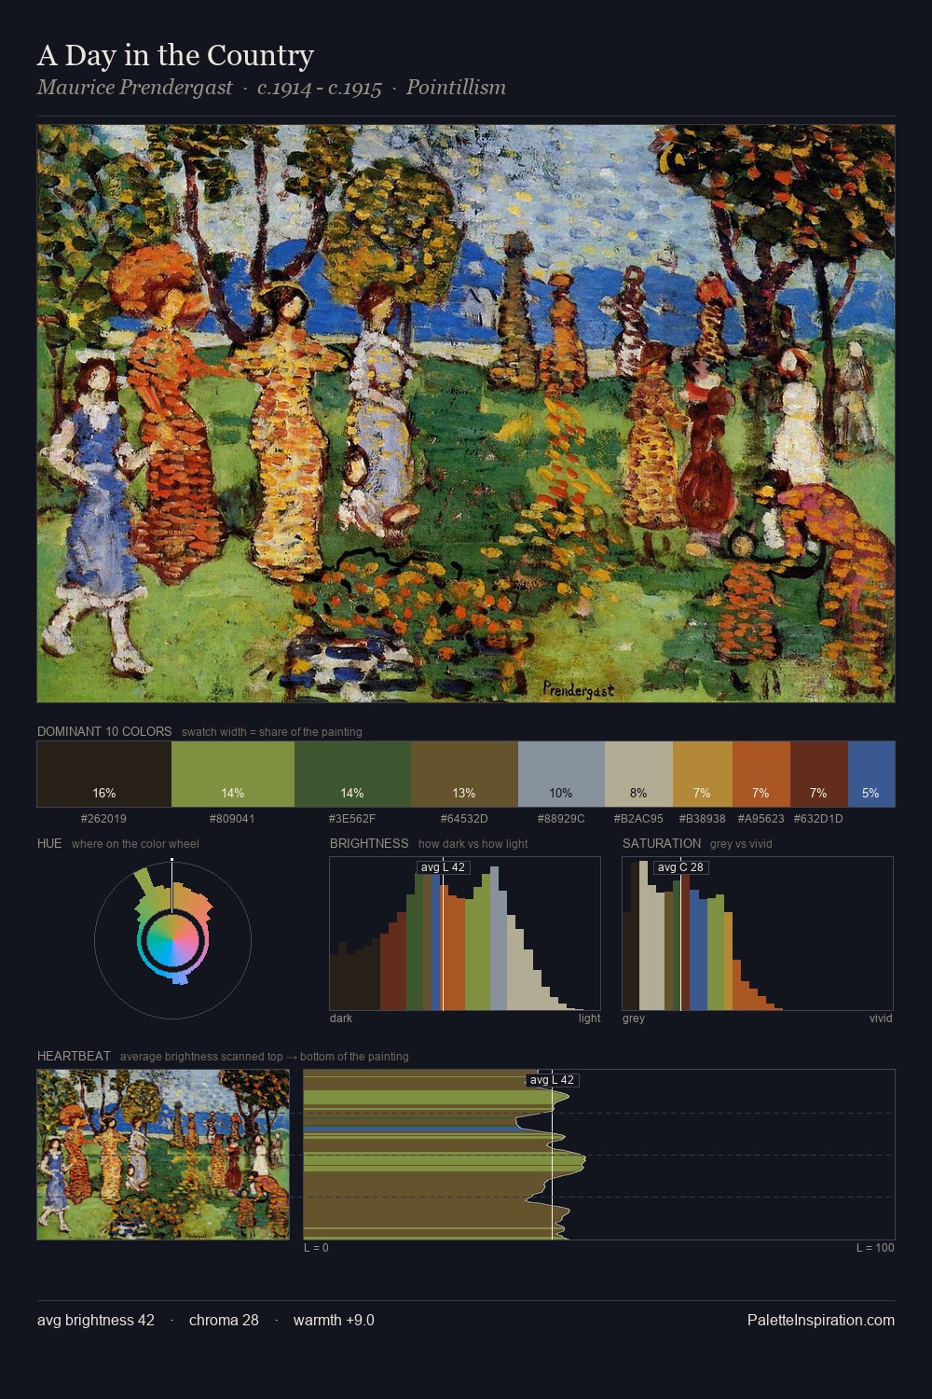Click the date "c.1914 - c.1915"
Image resolution: width=932 pixels, height=1399 pixels.
[320, 88]
